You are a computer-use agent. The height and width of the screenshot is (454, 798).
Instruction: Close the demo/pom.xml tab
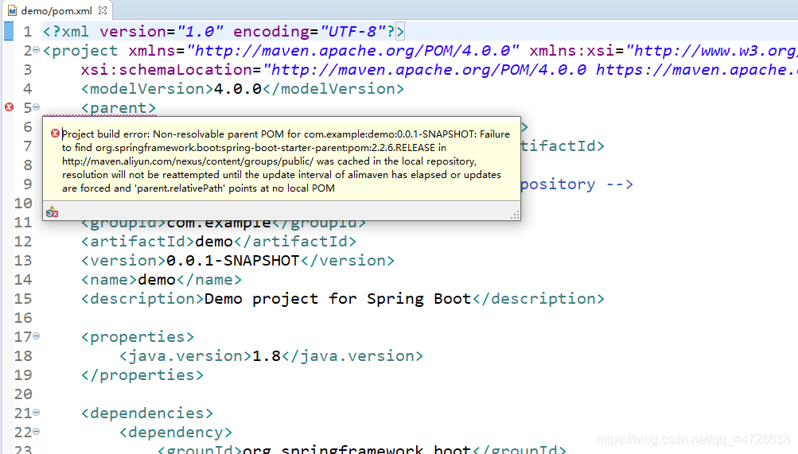(103, 10)
